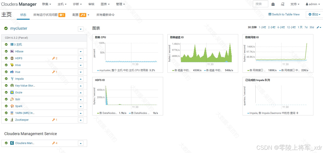This screenshot has width=323, height=153.
Task: Open Oozie actions dropdown
Action: pos(81,93)
